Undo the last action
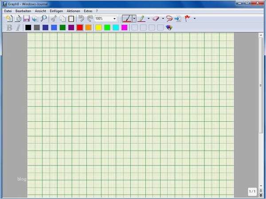The height and width of the screenshot is (199, 266). click(x=82, y=19)
